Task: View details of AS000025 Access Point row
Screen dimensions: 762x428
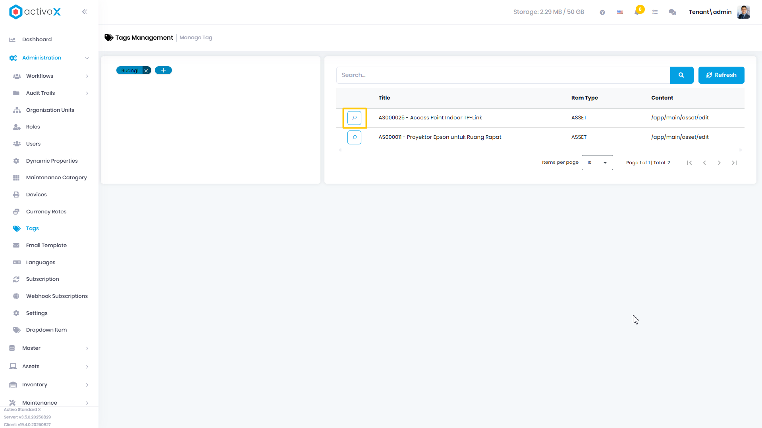Action: [x=354, y=118]
